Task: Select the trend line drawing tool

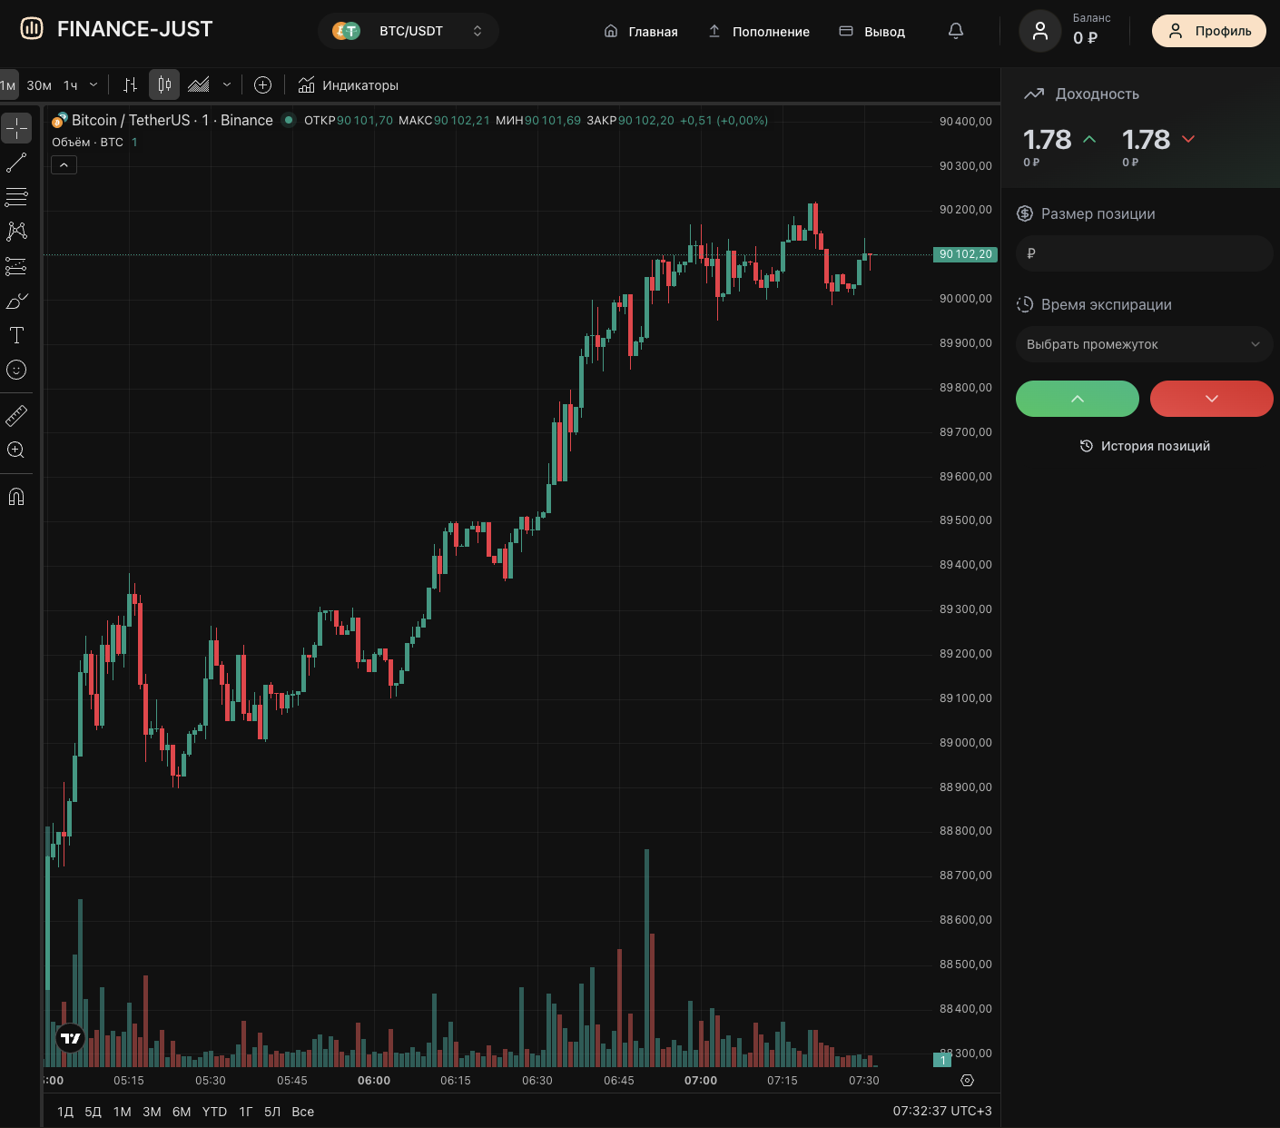Action: point(16,163)
